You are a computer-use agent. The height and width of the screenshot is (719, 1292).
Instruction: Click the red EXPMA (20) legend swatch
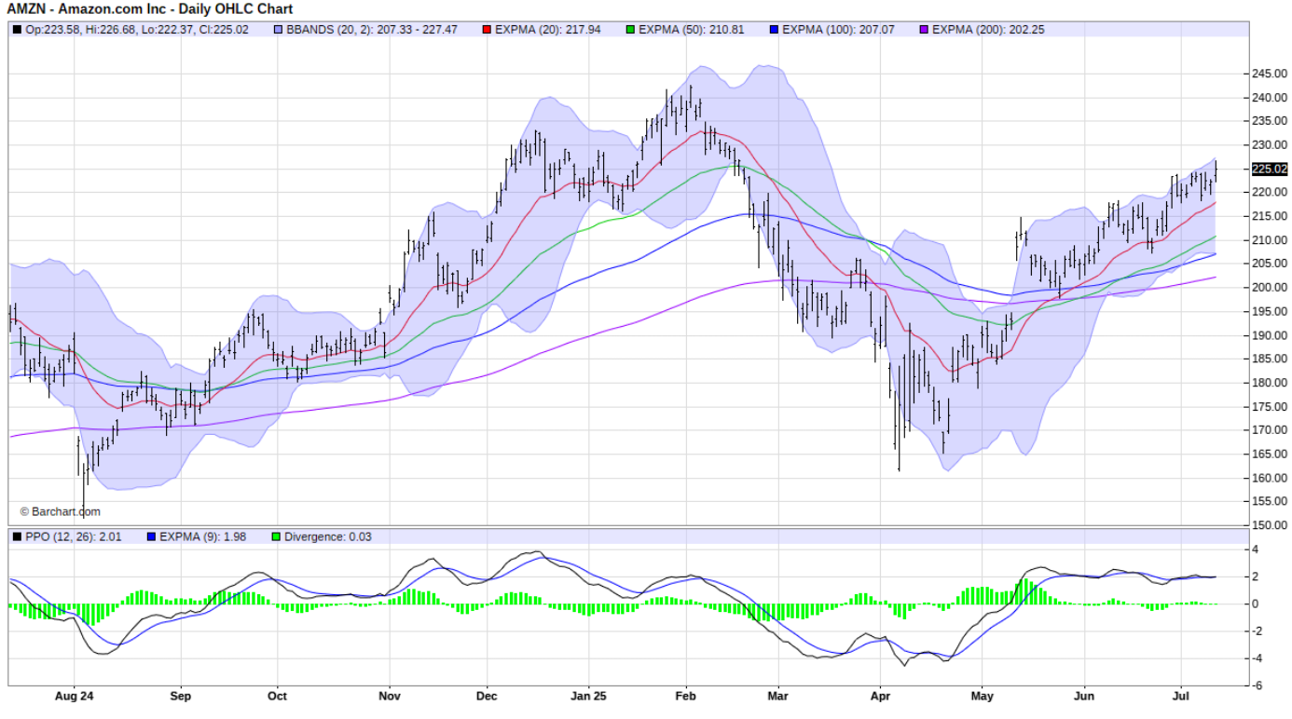point(488,30)
